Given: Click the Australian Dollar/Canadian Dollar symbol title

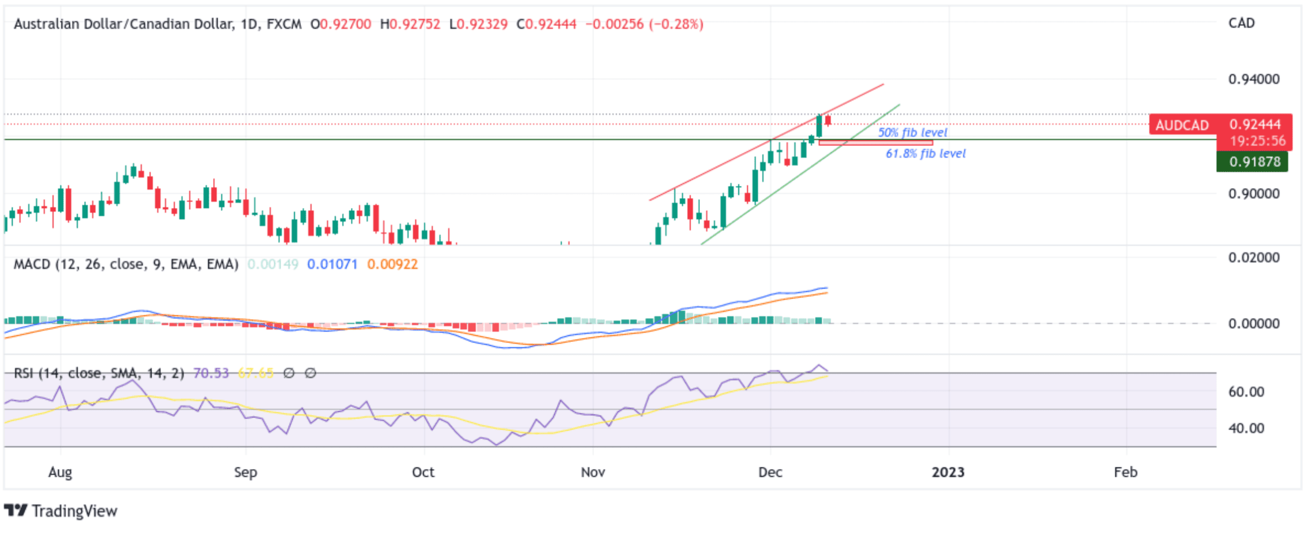Looking at the screenshot, I should click(x=158, y=24).
